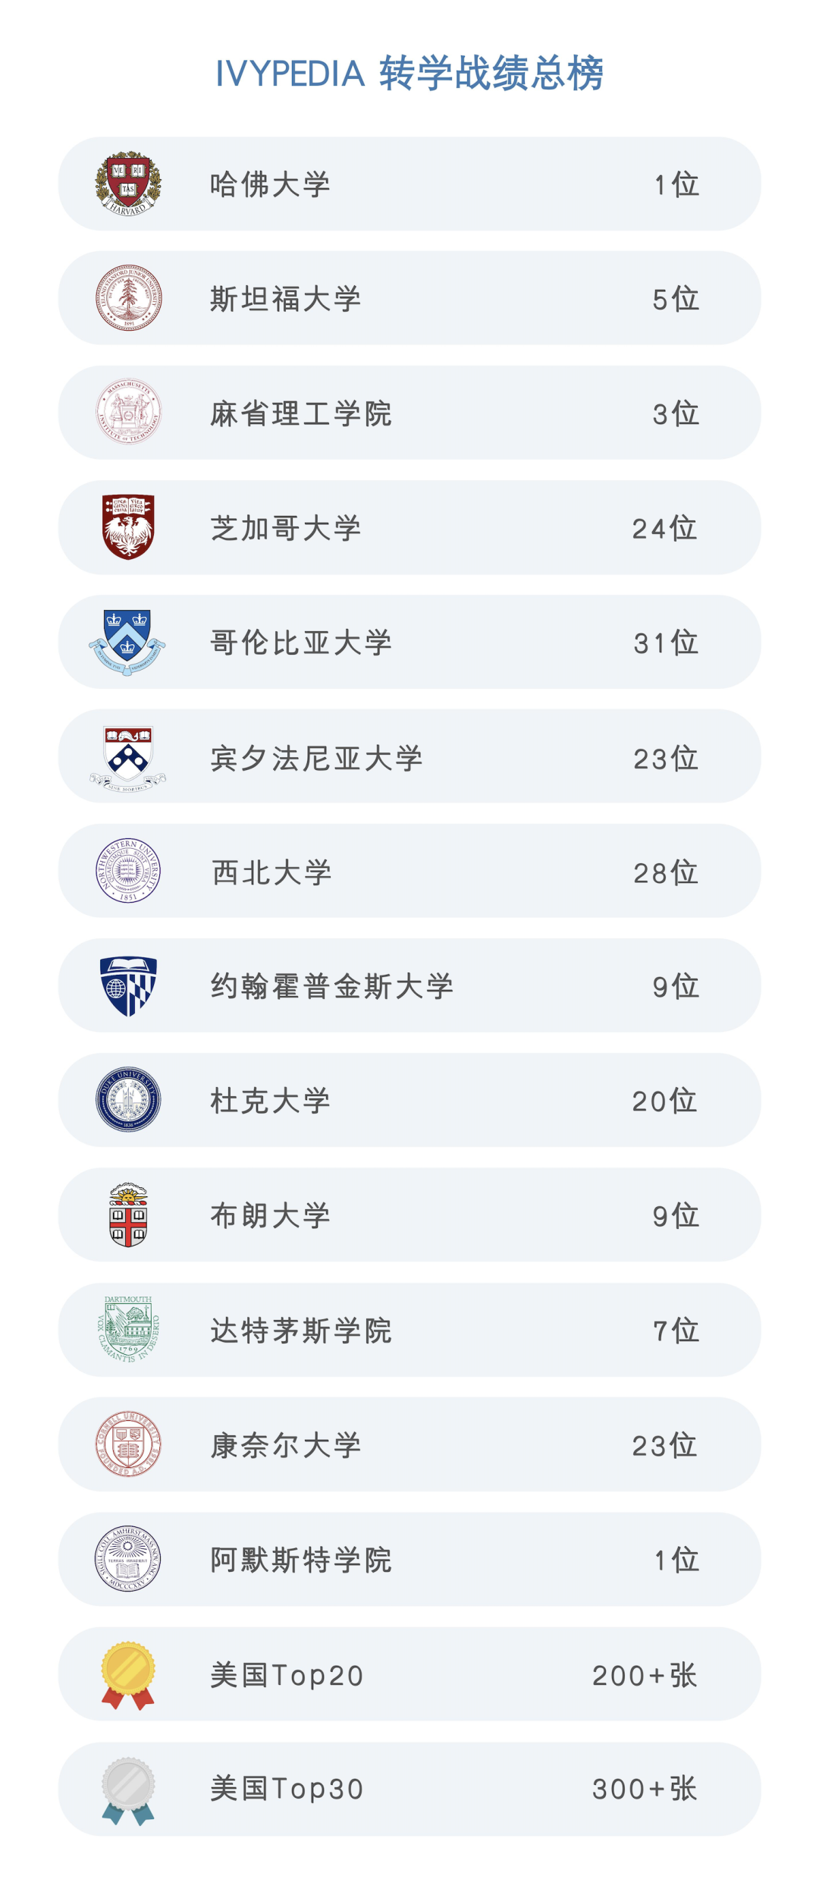This screenshot has height=1898, width=819.
Task: Click the Stanford University seal
Action: 128,297
